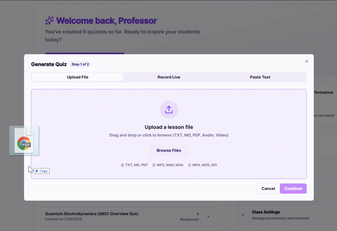Click the headphones icon beside MP3, WAV, M4A

pos(154,165)
